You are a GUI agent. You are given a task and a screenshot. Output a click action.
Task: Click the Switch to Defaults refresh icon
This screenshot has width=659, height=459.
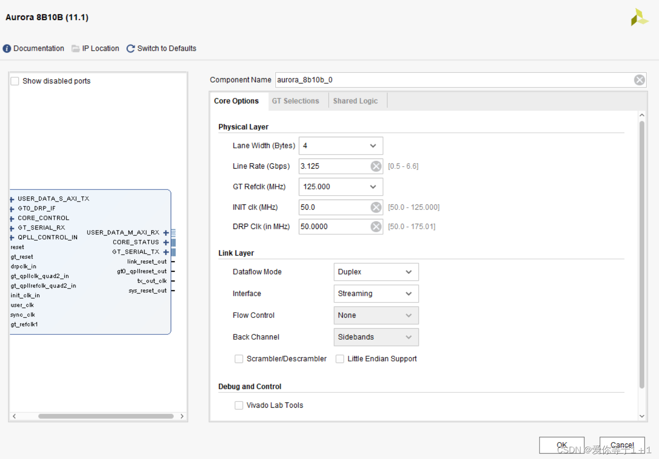pyautogui.click(x=131, y=49)
